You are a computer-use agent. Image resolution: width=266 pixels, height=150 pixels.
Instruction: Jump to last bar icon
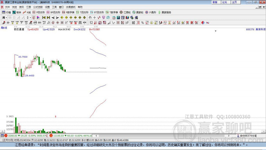pyautogui.click(x=48, y=18)
